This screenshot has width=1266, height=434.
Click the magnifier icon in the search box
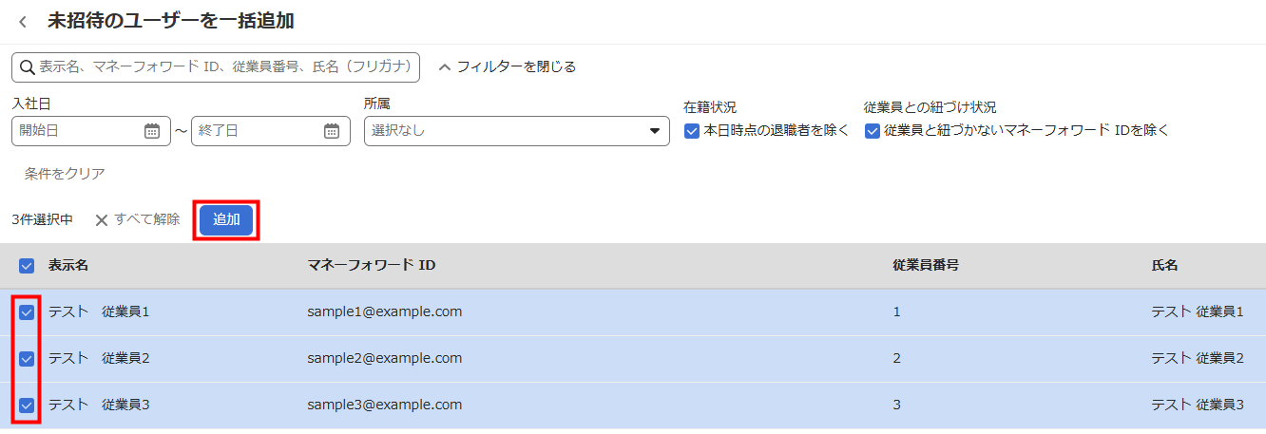pos(27,67)
